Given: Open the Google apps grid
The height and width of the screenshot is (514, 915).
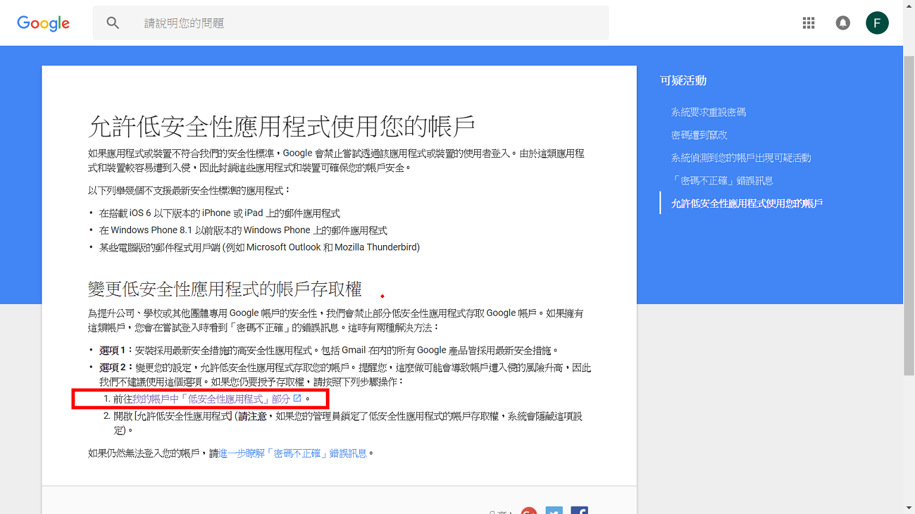Looking at the screenshot, I should [x=808, y=23].
